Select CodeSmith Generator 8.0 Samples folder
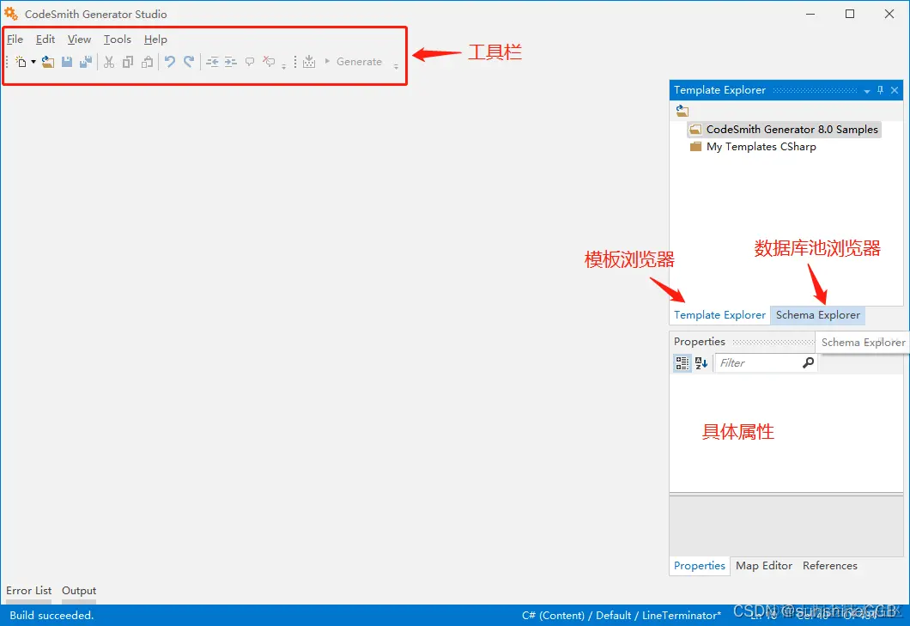910x626 pixels. coord(784,130)
